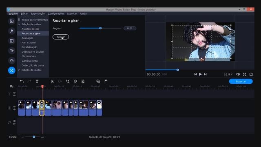Click the Aplicar button
Screen dimensions: 261x147
tap(61, 37)
